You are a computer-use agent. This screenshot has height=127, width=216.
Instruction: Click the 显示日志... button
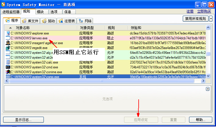[23, 120]
